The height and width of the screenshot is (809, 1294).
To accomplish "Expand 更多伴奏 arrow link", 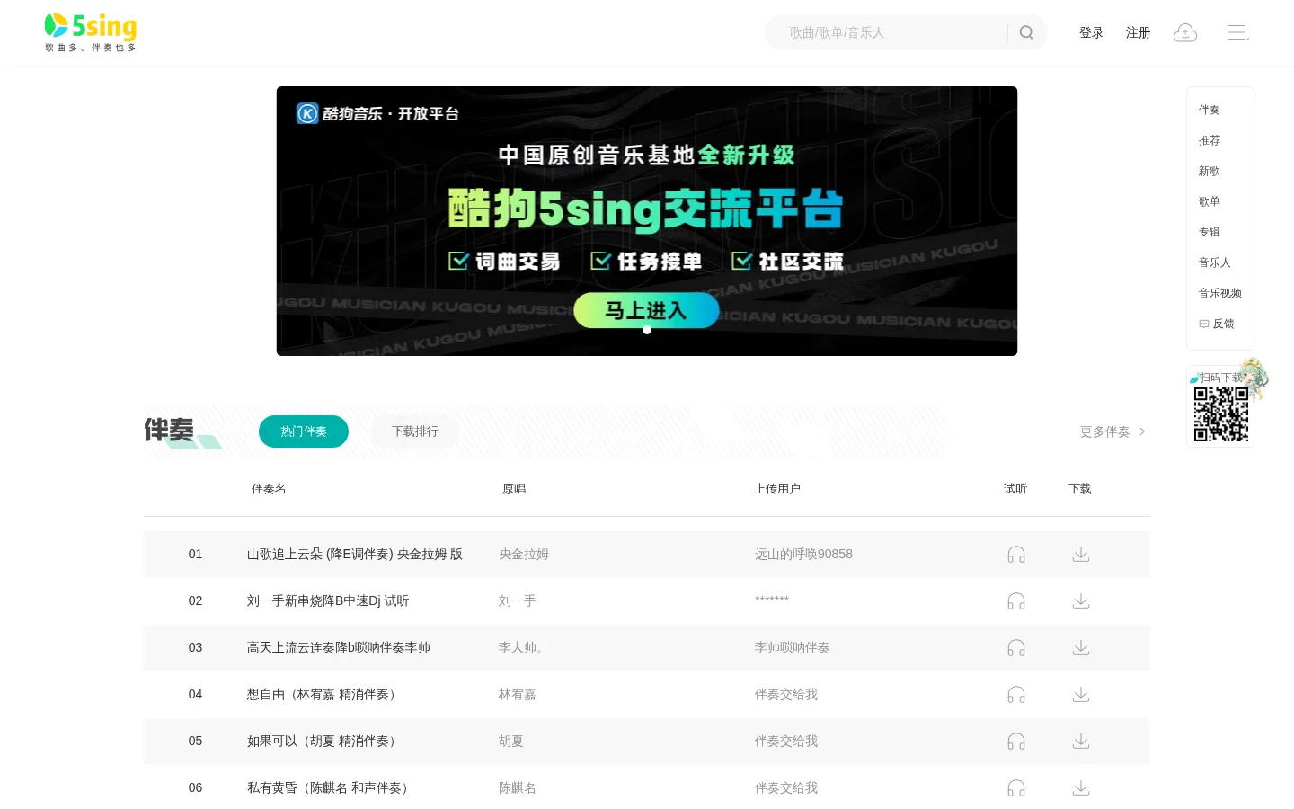I will [1112, 431].
